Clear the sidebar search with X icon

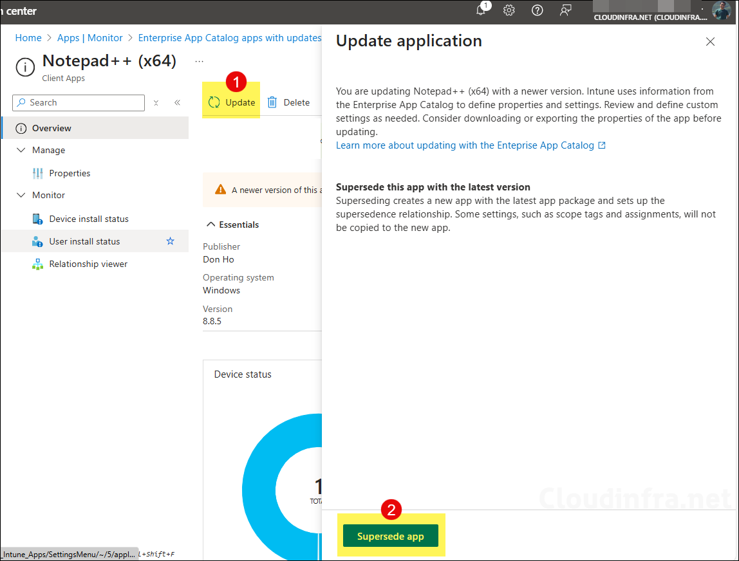156,103
